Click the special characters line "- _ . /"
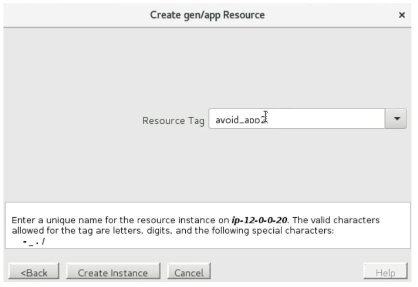 pyautogui.click(x=34, y=240)
